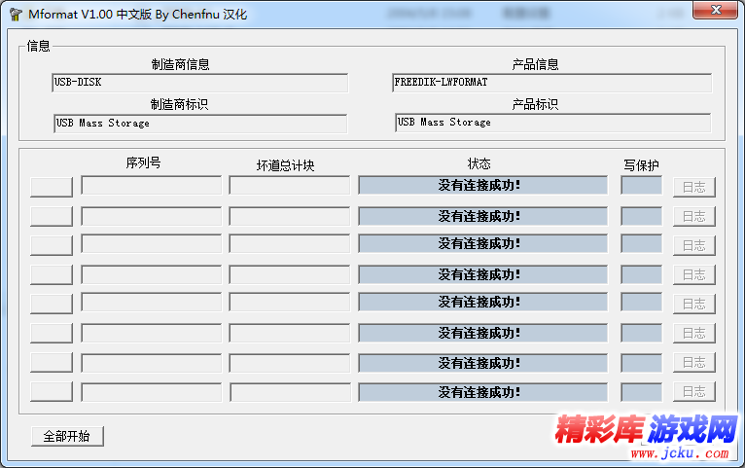Click the 写保护 indicator box in the seventh row
Screen dimensions: 745x468
[x=642, y=363]
